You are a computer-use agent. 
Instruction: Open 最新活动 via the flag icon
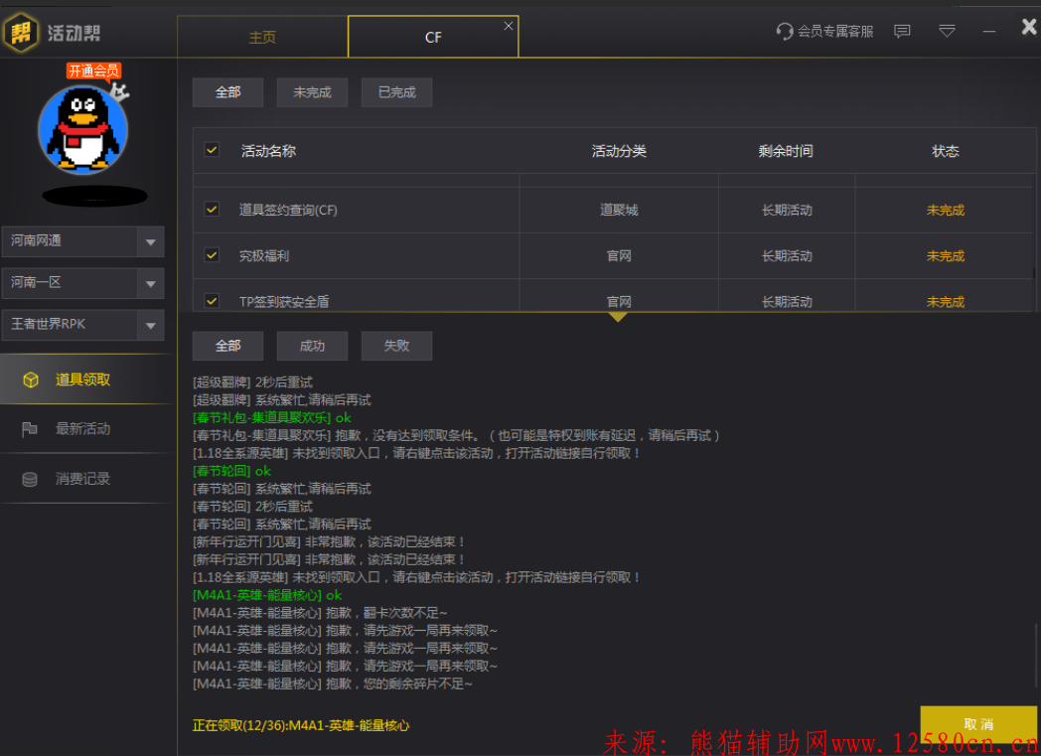pos(30,428)
